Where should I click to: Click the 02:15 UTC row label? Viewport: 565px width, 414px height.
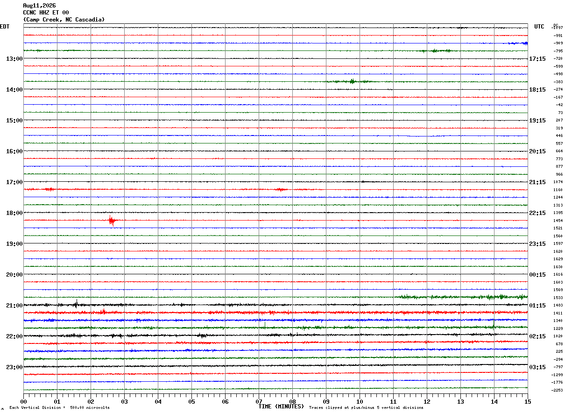537,336
